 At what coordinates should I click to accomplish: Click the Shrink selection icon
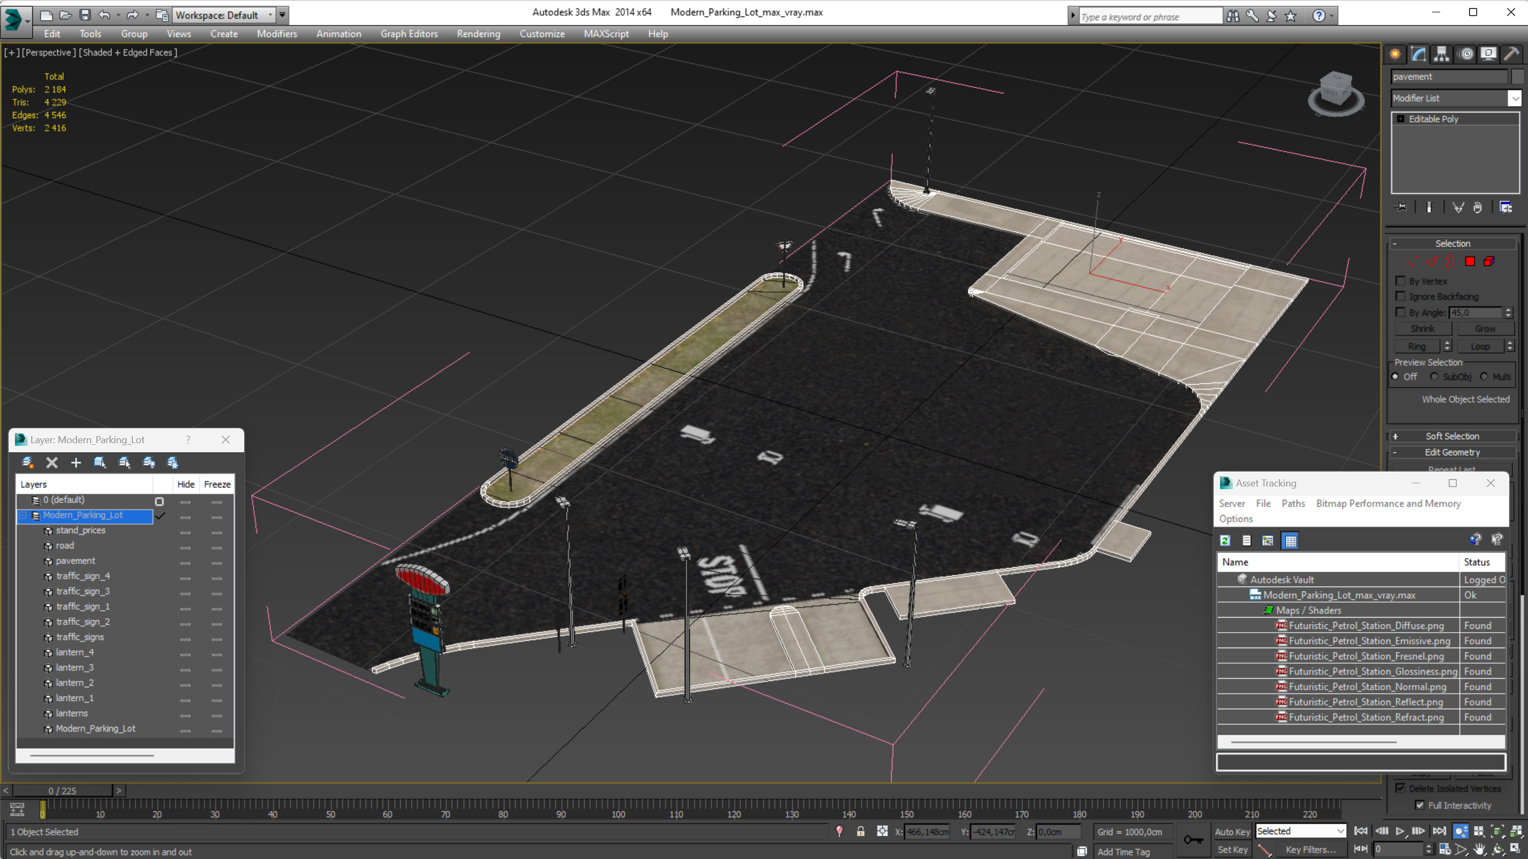(x=1423, y=328)
